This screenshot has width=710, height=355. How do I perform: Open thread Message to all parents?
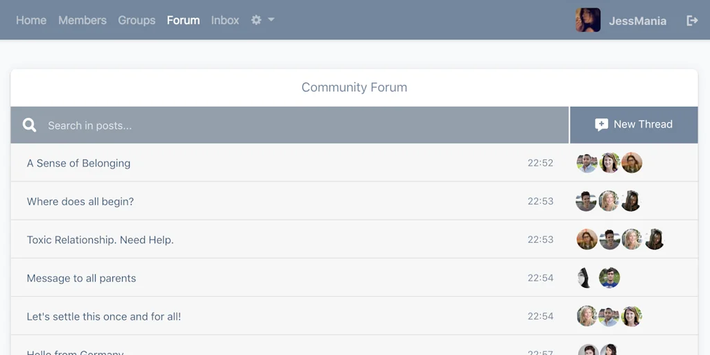pos(82,278)
